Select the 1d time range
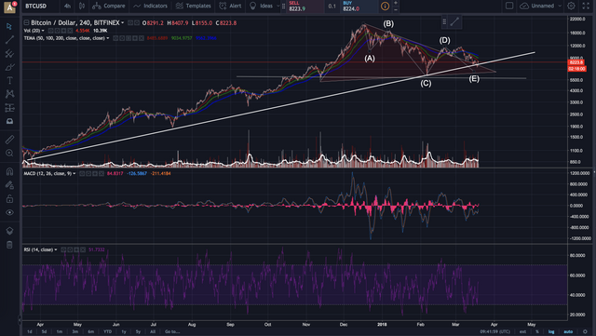The image size is (596, 336). pos(29,331)
